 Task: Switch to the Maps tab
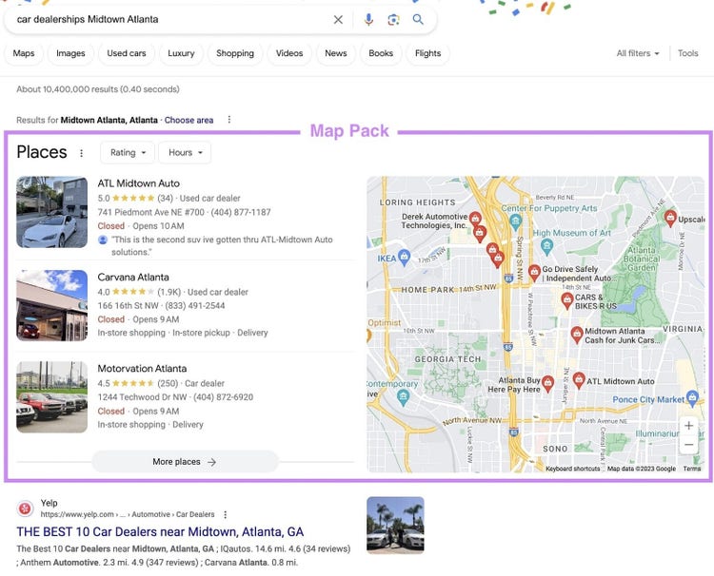pyautogui.click(x=24, y=53)
